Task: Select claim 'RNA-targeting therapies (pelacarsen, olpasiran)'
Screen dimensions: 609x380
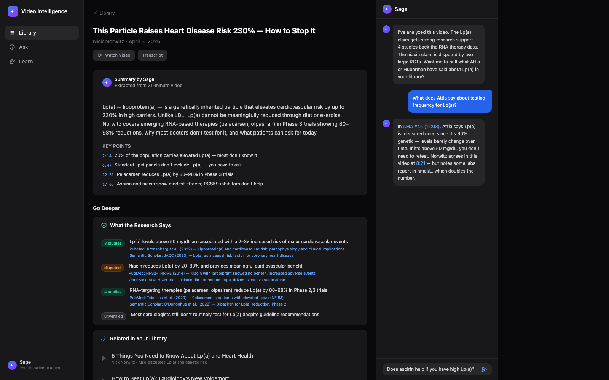Action: (228, 290)
